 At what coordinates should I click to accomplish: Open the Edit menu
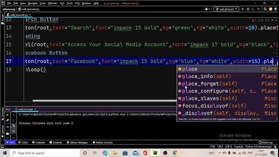(16, 3)
